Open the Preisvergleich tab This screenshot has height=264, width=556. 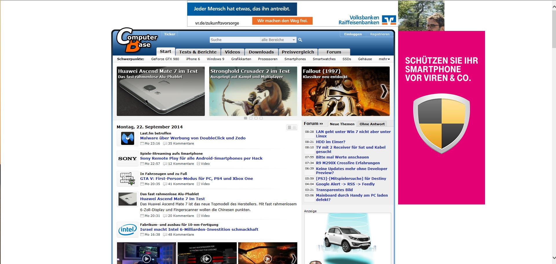point(298,52)
